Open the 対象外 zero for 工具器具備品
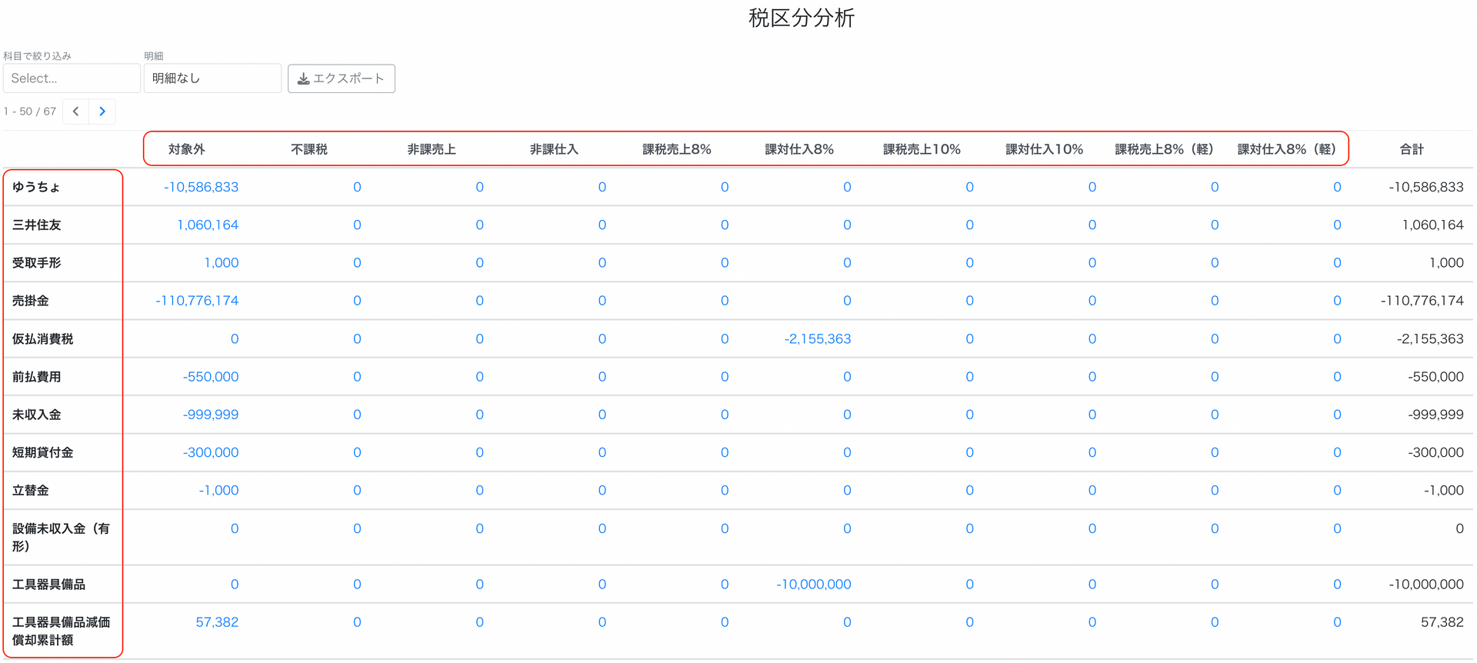The height and width of the screenshot is (663, 1477). [x=235, y=585]
